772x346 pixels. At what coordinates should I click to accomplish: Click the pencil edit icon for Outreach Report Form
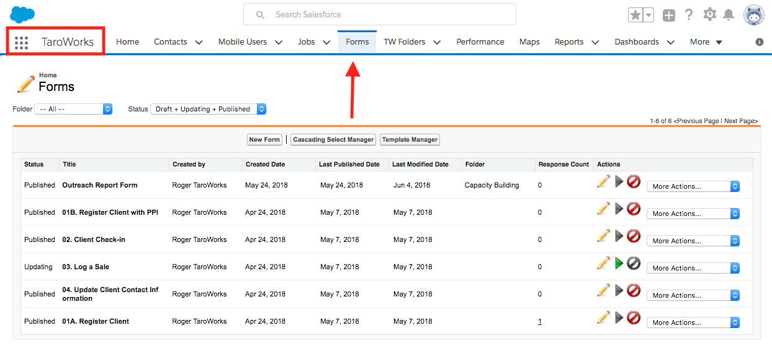(x=603, y=181)
